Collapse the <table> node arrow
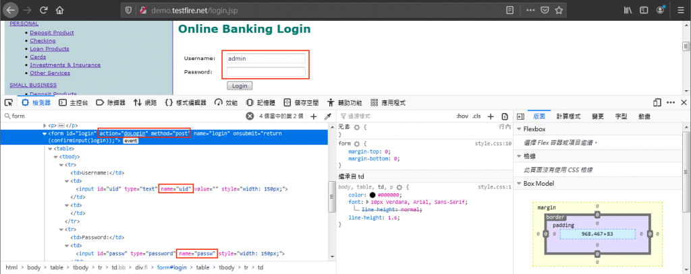This screenshot has width=691, height=274. point(50,149)
